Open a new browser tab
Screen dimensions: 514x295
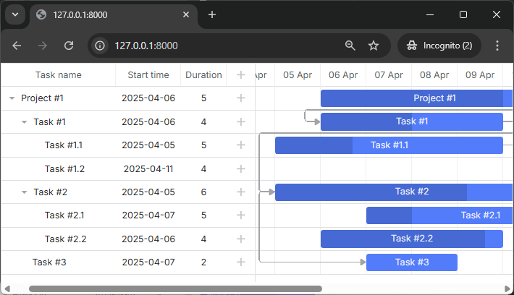coord(212,14)
